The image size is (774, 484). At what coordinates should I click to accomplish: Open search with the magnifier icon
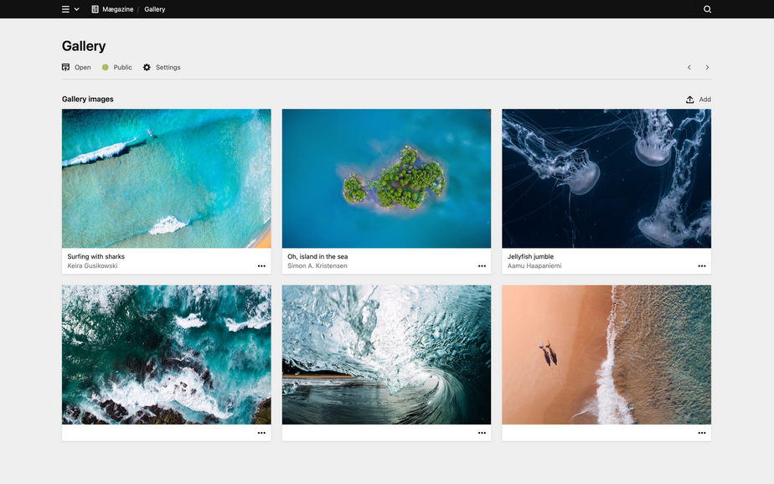point(707,9)
